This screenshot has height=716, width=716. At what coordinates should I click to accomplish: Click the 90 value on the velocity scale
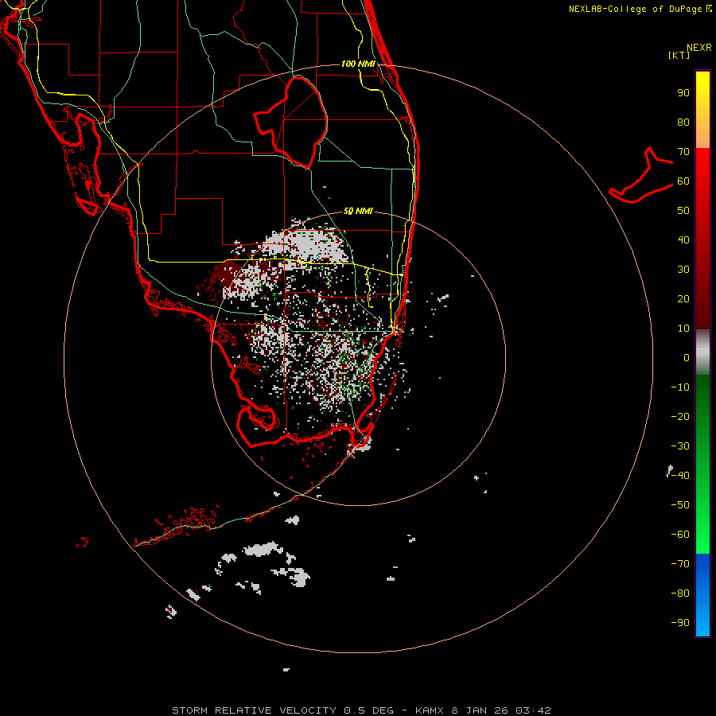(683, 93)
